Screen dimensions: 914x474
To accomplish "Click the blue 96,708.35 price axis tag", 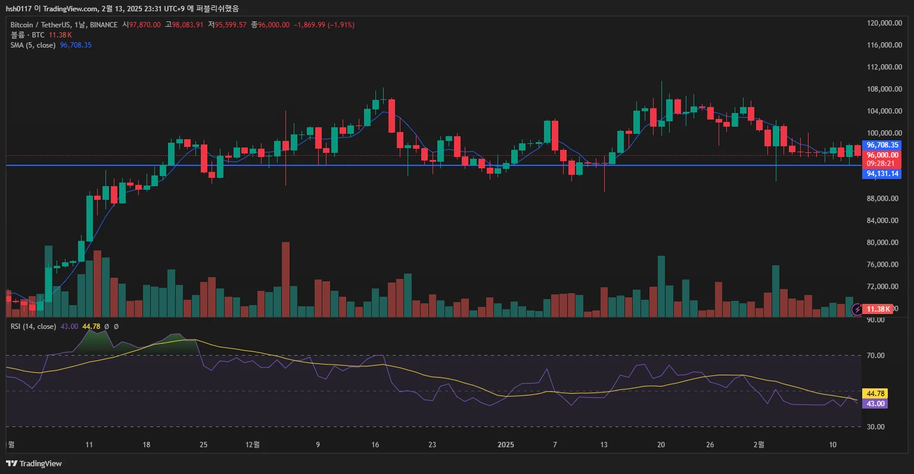I will (x=882, y=145).
